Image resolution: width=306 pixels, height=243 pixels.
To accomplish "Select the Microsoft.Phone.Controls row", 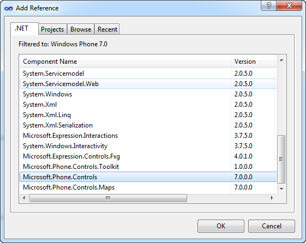I will 148,177.
